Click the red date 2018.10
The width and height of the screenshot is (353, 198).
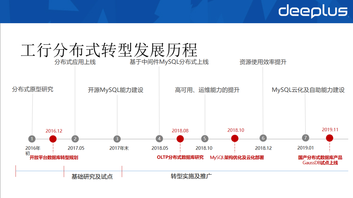pyautogui.click(x=236, y=130)
